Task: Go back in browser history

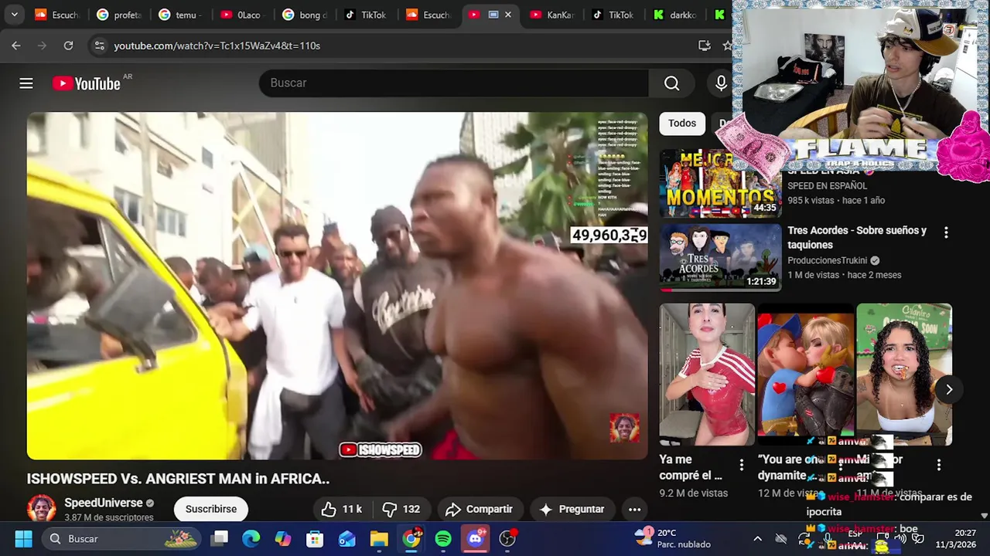Action: (16, 46)
